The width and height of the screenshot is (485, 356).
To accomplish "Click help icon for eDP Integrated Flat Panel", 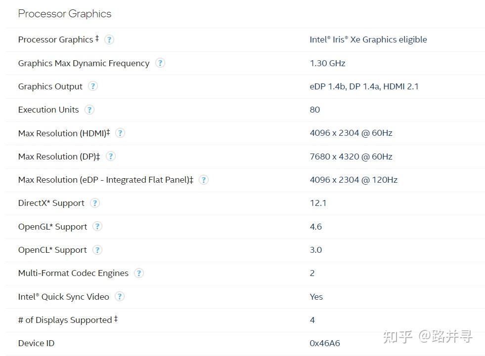I will 203,180.
